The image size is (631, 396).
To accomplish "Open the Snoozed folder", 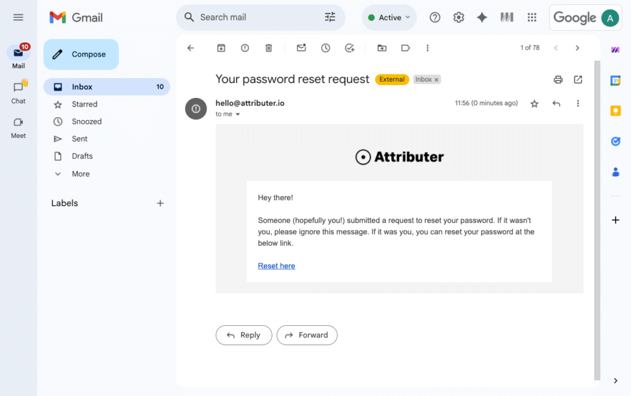I will [x=86, y=121].
